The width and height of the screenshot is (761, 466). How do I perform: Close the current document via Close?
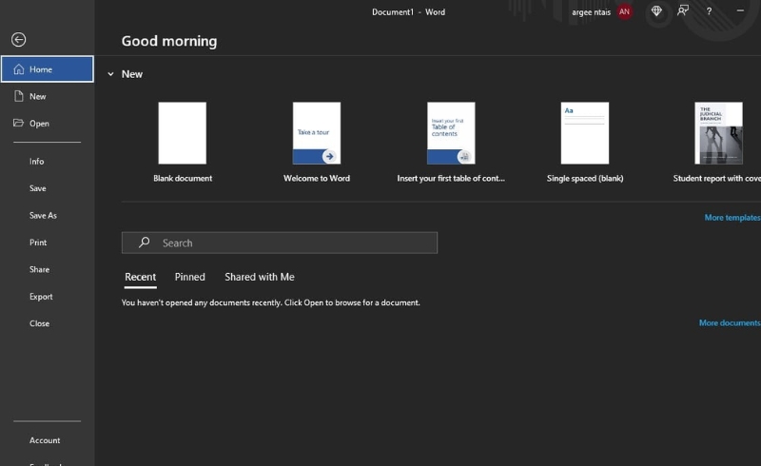click(39, 323)
